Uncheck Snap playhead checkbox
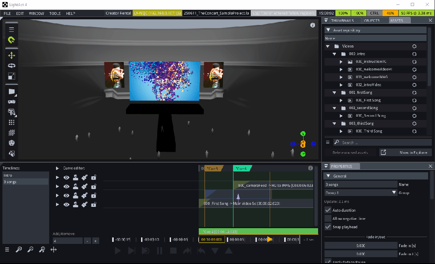 [x=328, y=227]
